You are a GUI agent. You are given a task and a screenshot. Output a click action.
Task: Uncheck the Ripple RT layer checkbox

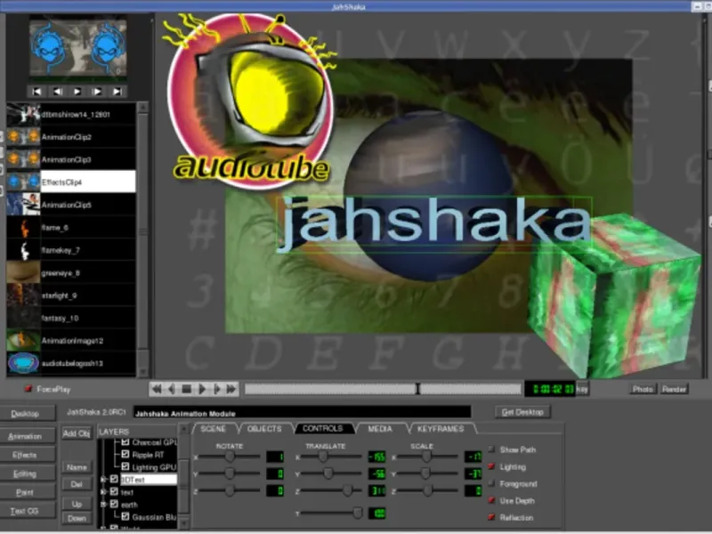point(125,454)
